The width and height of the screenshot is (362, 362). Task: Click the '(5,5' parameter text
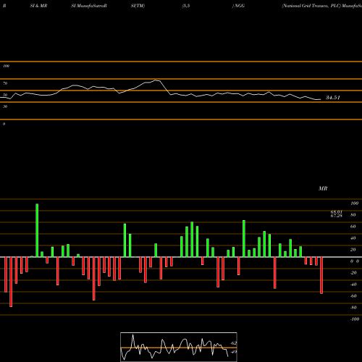click(x=186, y=6)
